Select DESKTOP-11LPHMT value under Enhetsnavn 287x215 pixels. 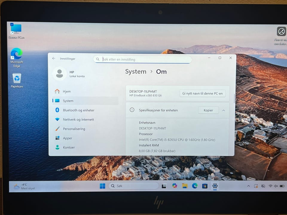tap(152, 128)
